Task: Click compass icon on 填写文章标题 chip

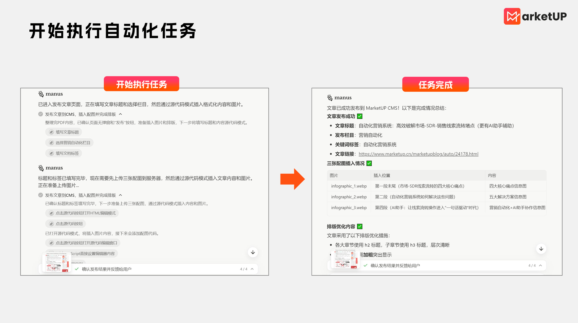Action: pyautogui.click(x=51, y=132)
